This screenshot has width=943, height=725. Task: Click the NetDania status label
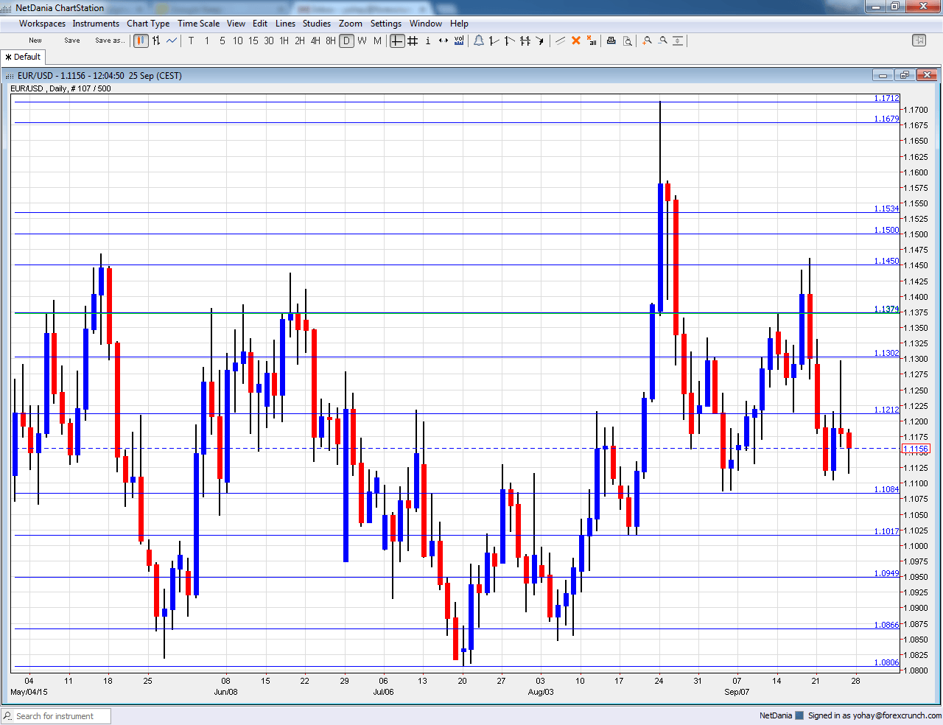tap(776, 715)
